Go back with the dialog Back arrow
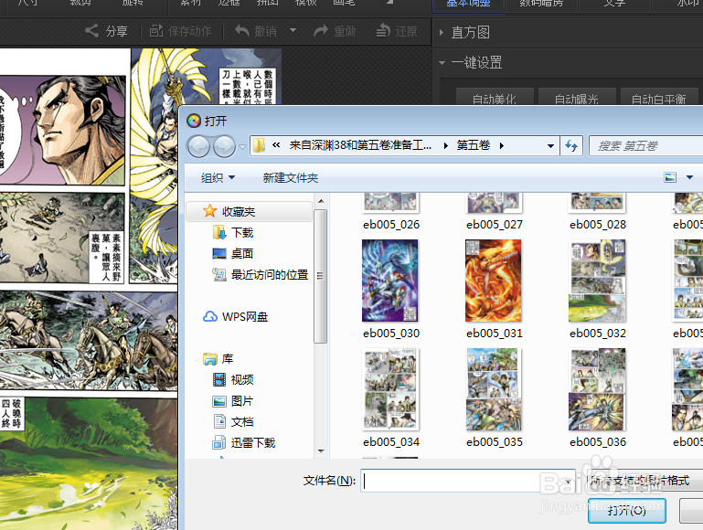The image size is (703, 530). pos(198,146)
